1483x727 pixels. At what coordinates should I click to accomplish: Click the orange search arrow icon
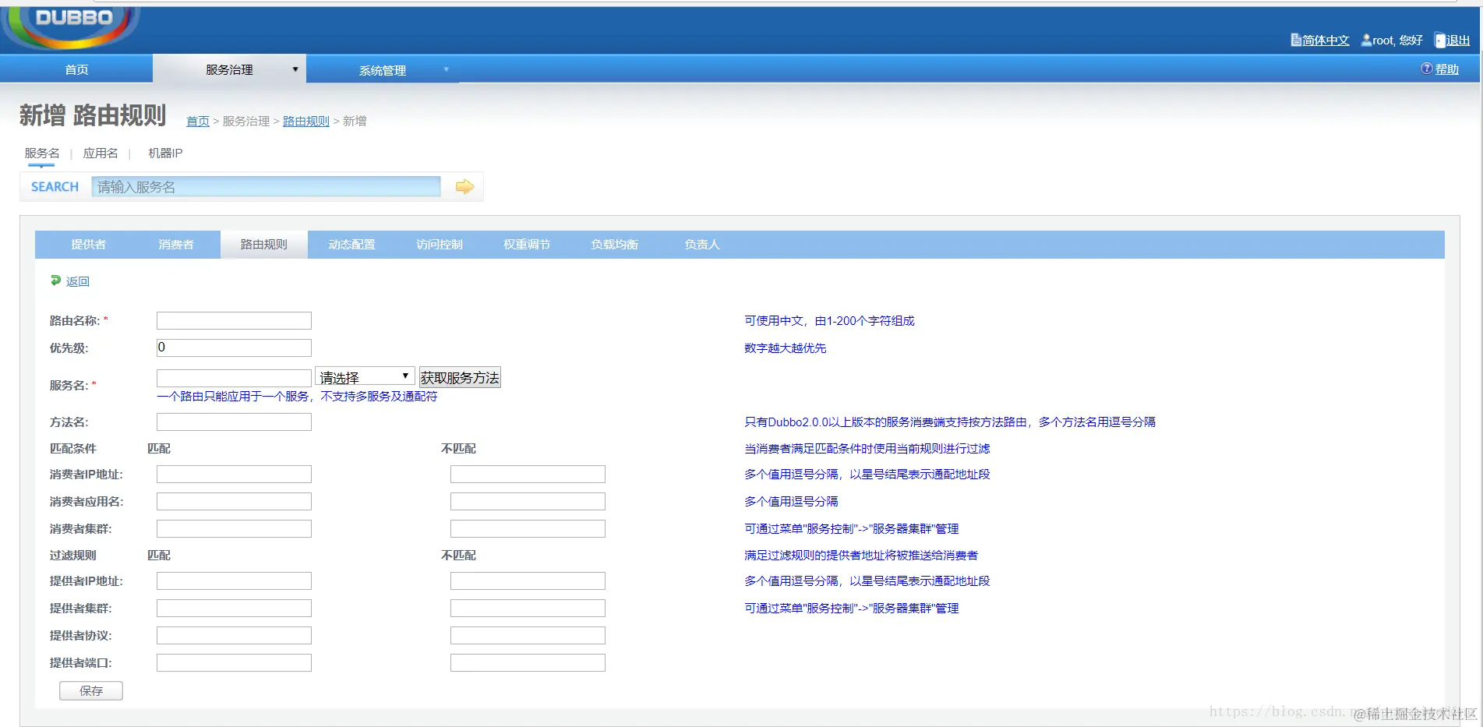click(464, 187)
